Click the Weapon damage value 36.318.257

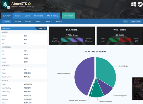click(x=28, y=95)
